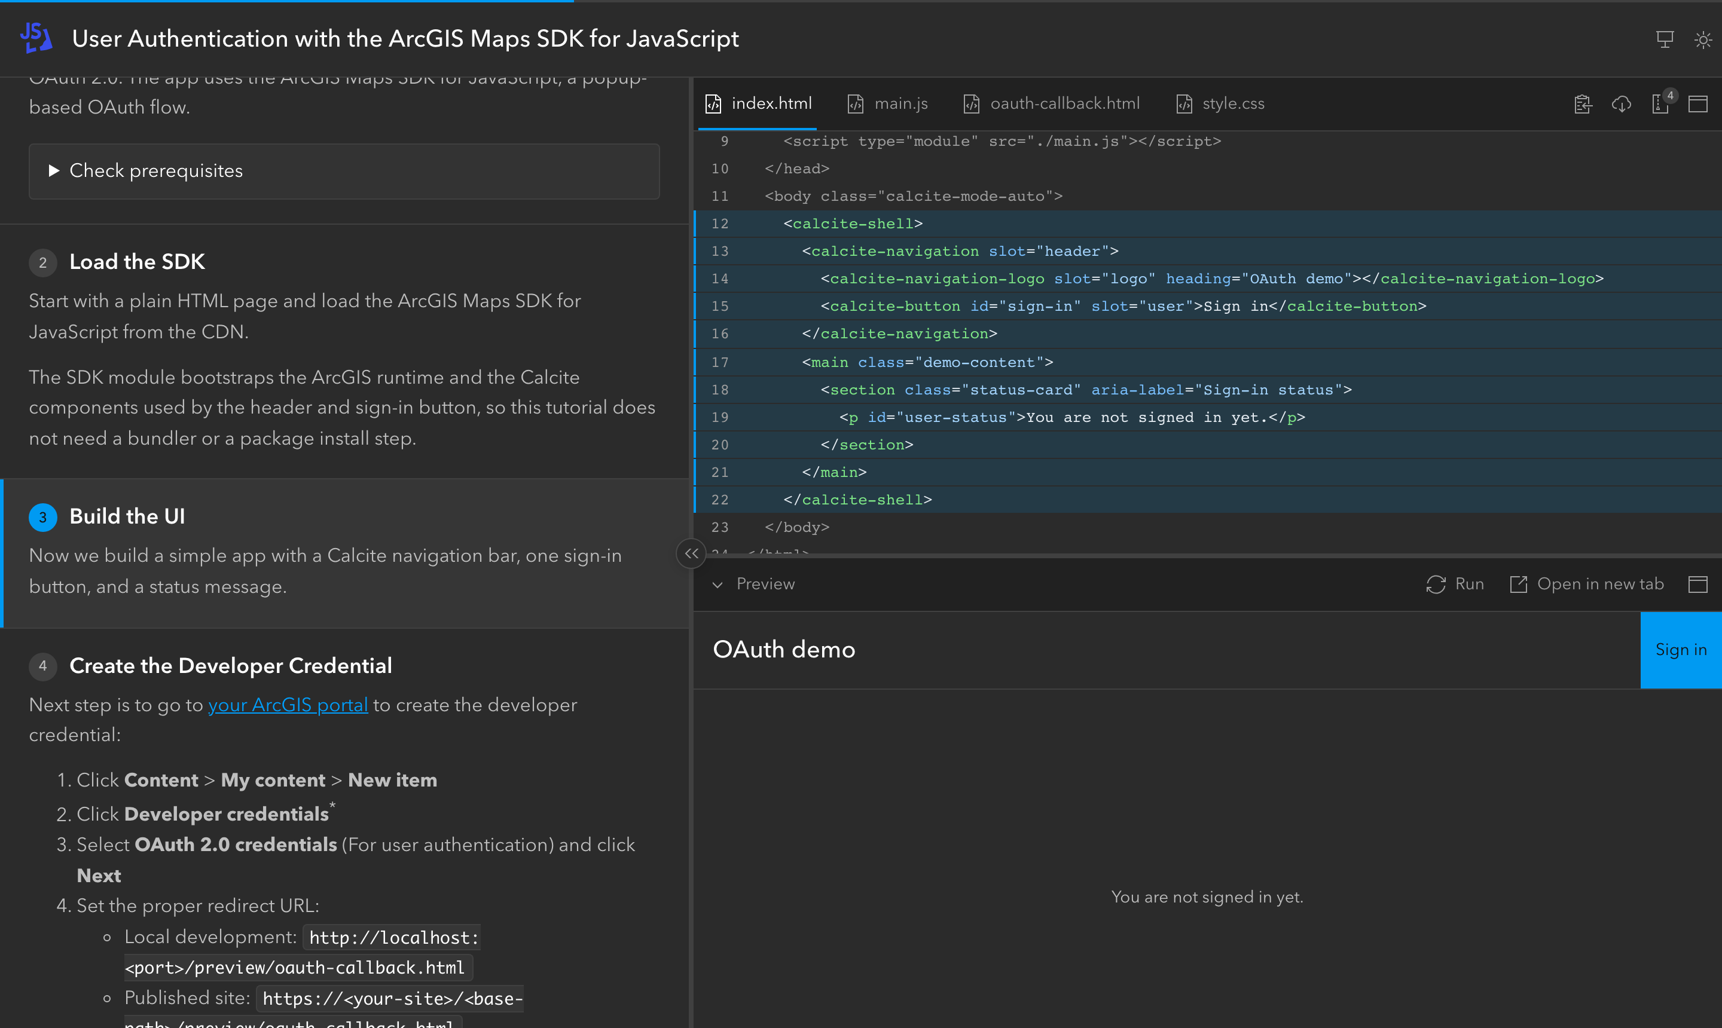The width and height of the screenshot is (1722, 1028).
Task: Expand the Check prerequisites disclosure
Action: pyautogui.click(x=344, y=171)
